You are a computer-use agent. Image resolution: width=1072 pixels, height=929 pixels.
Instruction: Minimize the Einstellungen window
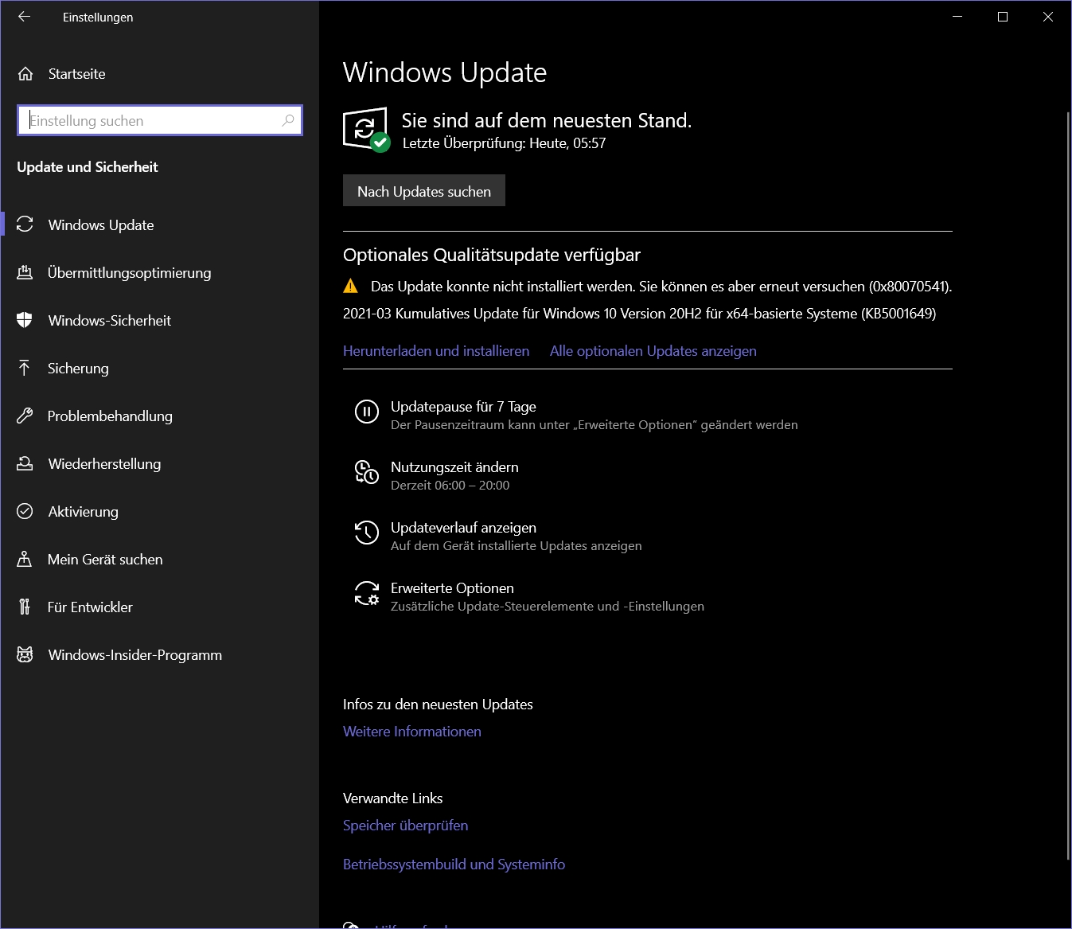(x=957, y=17)
